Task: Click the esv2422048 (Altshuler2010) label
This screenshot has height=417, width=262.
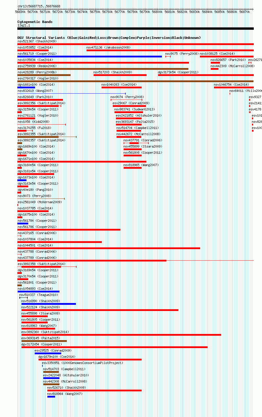Action: (x=66, y=375)
